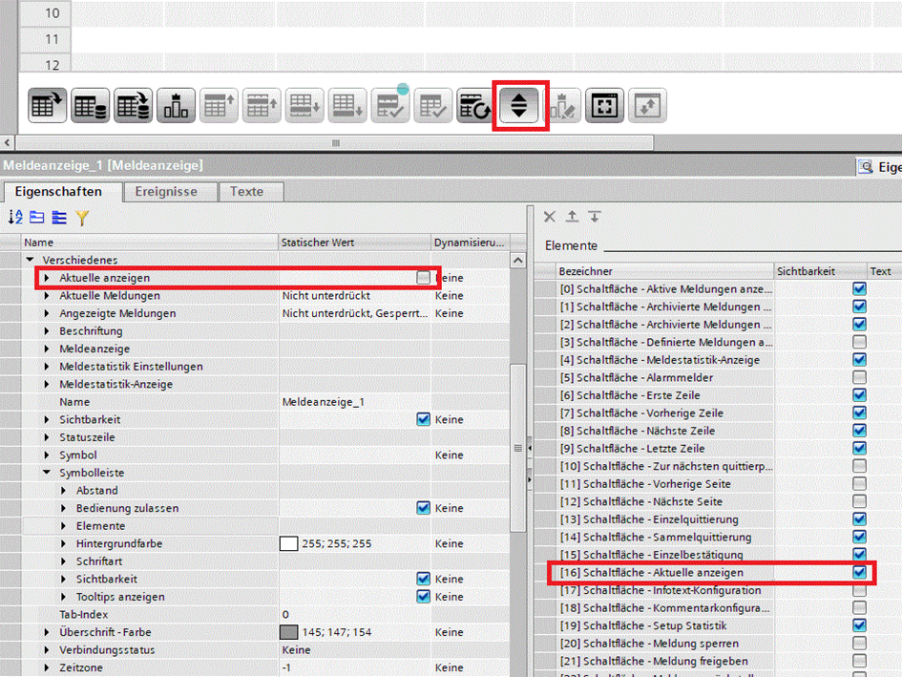902x677 pixels.
Task: Jump to first row toolbar button
Action: pos(219,105)
